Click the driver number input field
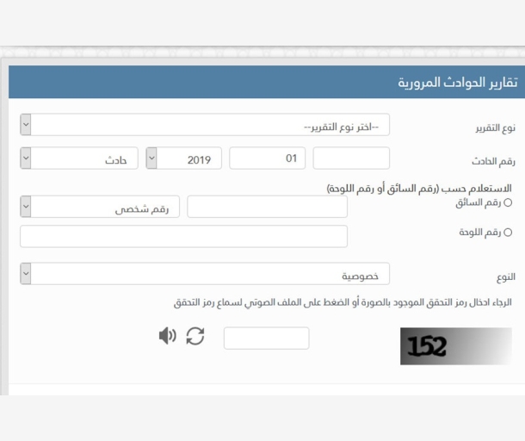This screenshot has width=525, height=441. click(267, 207)
